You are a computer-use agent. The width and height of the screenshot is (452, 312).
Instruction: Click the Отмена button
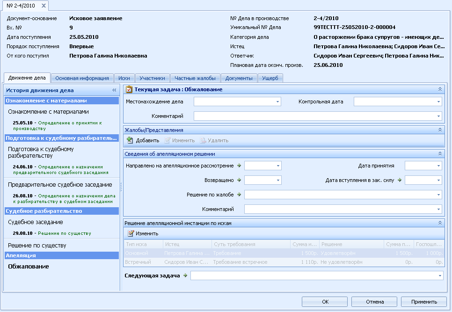(x=375, y=302)
